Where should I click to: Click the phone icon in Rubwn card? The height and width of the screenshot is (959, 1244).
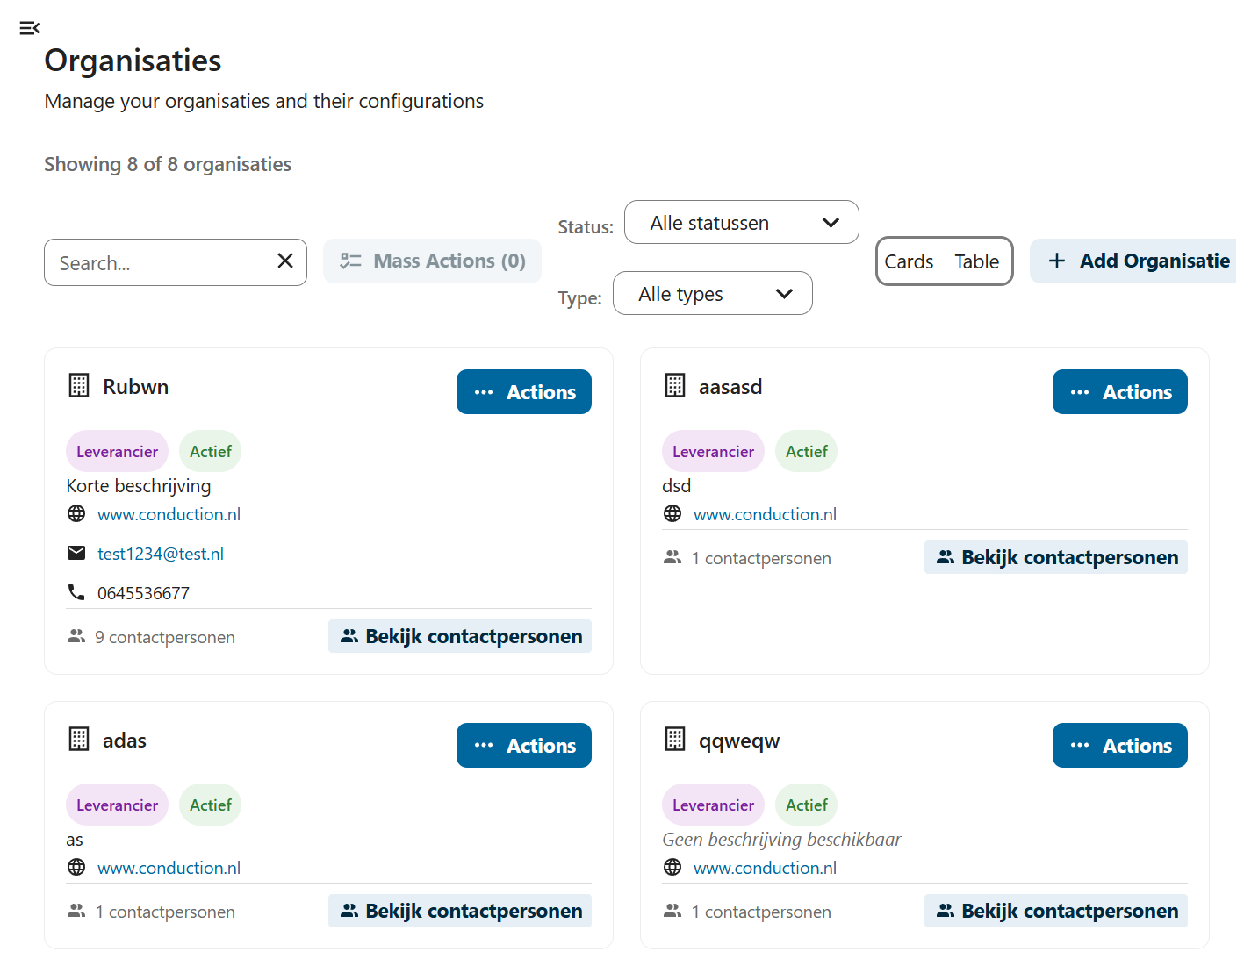tap(76, 592)
